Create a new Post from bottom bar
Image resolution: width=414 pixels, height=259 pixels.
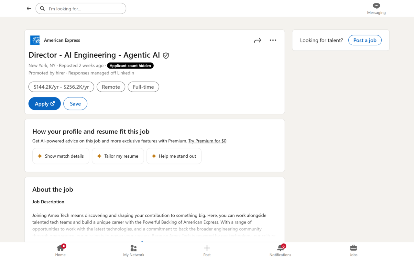(x=207, y=250)
